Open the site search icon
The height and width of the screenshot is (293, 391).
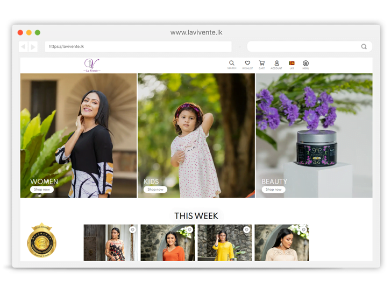click(x=232, y=64)
